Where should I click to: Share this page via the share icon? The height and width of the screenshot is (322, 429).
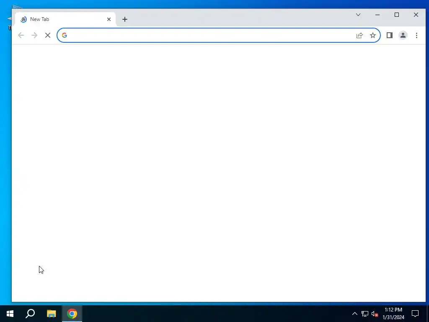[359, 35]
